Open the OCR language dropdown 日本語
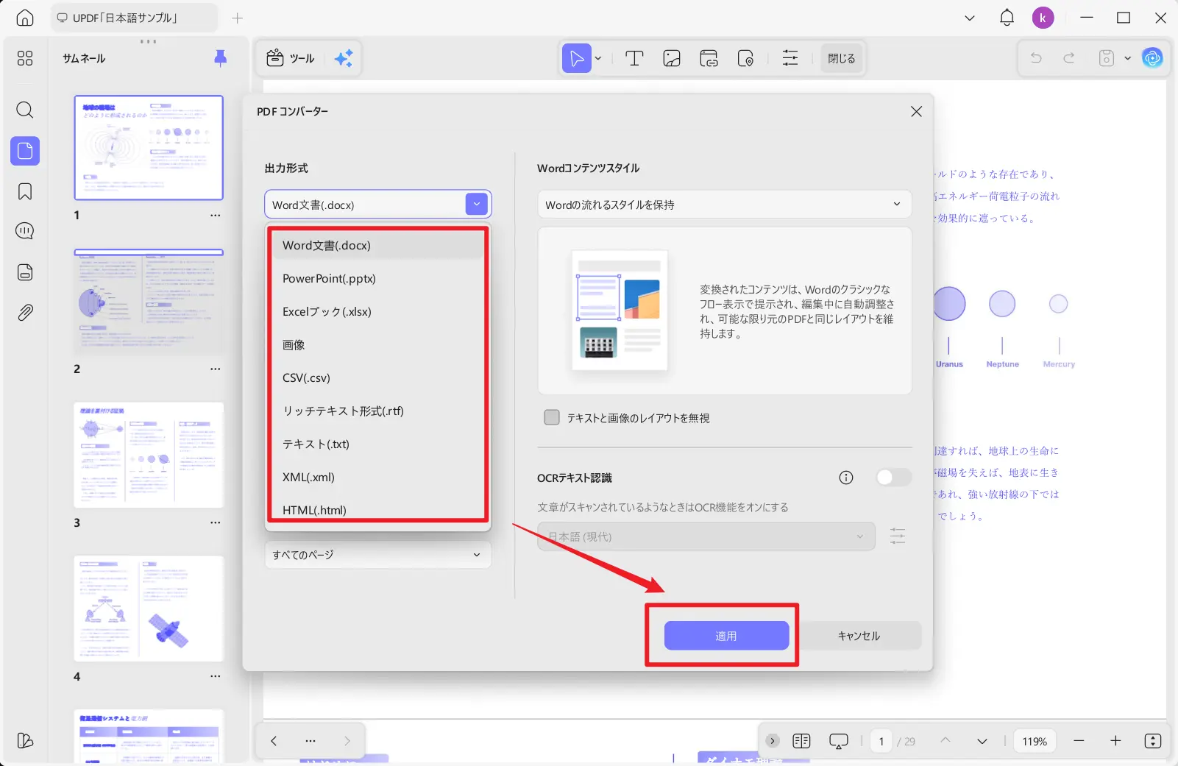This screenshot has width=1178, height=766. 706,536
